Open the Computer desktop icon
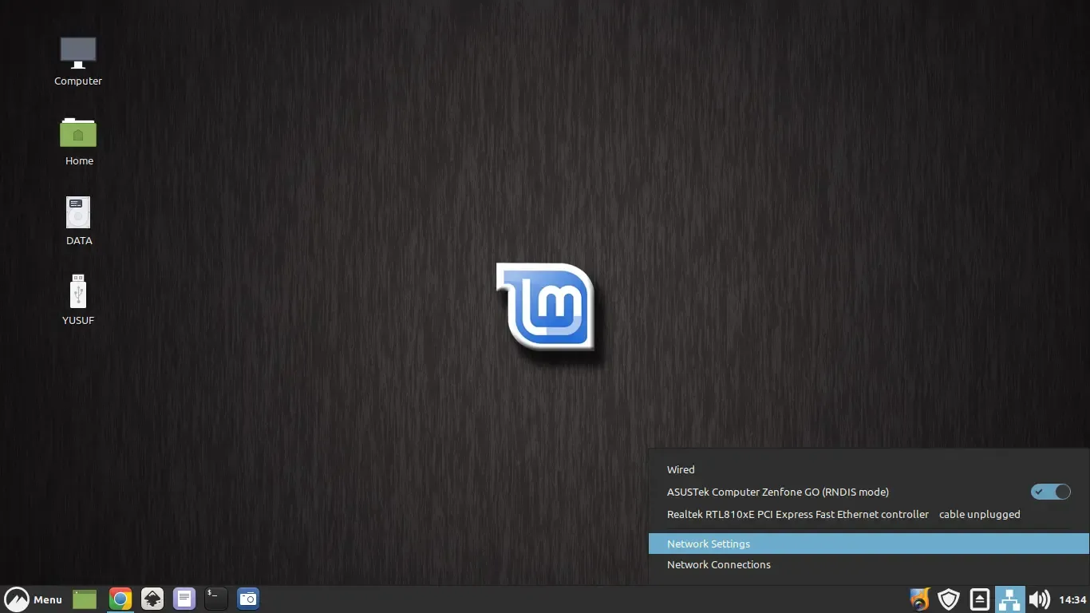The image size is (1090, 613). [78, 61]
